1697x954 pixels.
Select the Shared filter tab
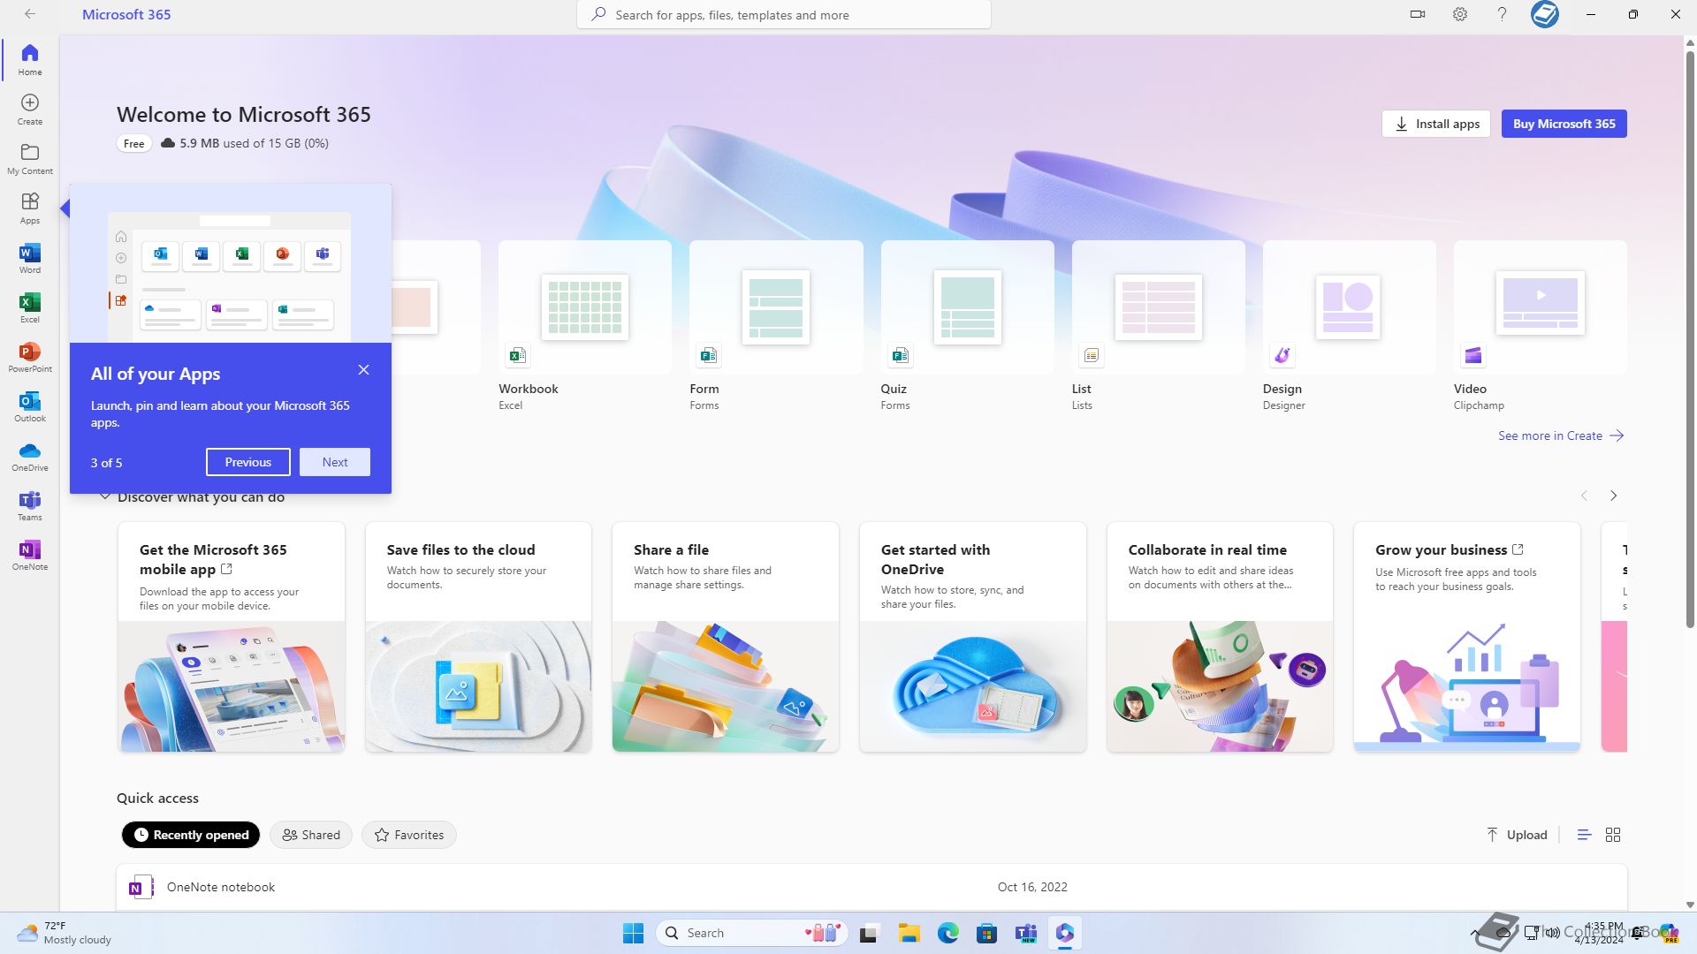311,835
